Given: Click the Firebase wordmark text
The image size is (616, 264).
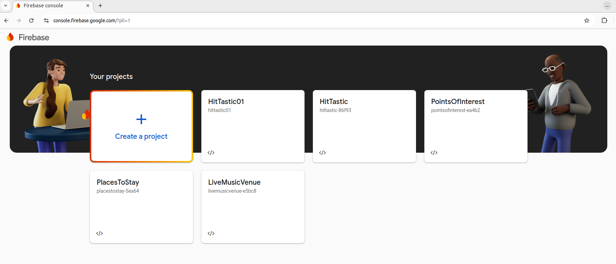Looking at the screenshot, I should click(34, 38).
